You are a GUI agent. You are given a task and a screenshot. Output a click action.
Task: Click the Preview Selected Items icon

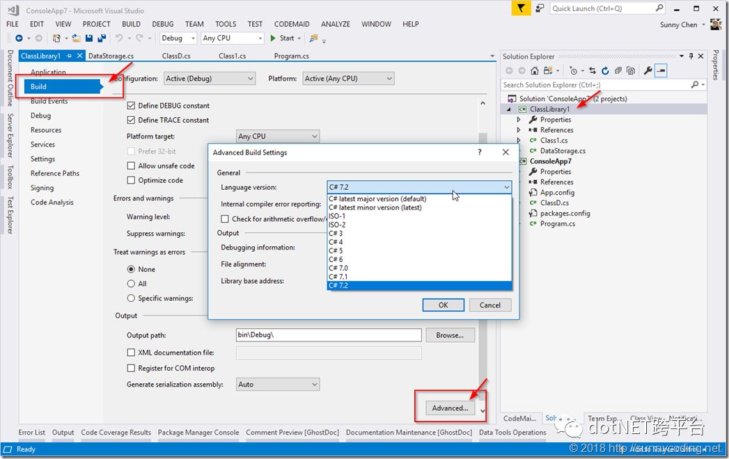pos(661,71)
